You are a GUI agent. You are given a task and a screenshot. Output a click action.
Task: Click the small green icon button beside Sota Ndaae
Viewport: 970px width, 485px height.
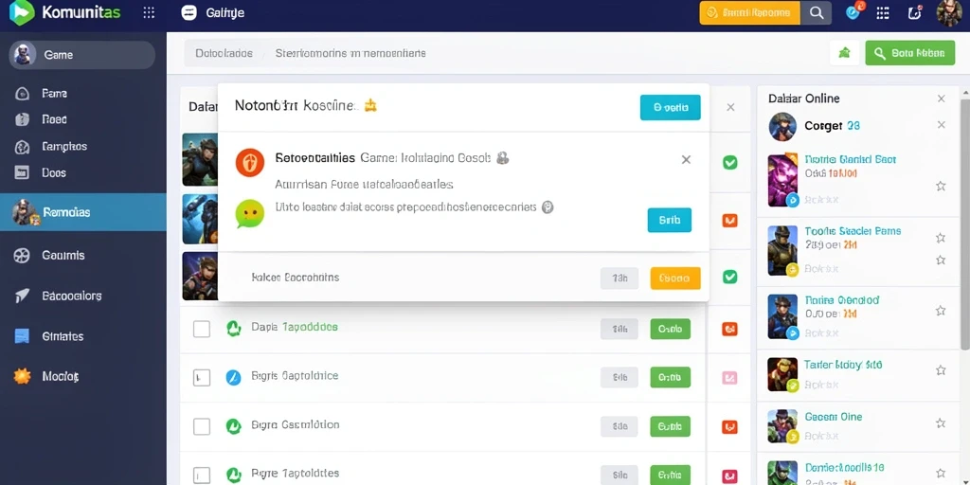(844, 53)
